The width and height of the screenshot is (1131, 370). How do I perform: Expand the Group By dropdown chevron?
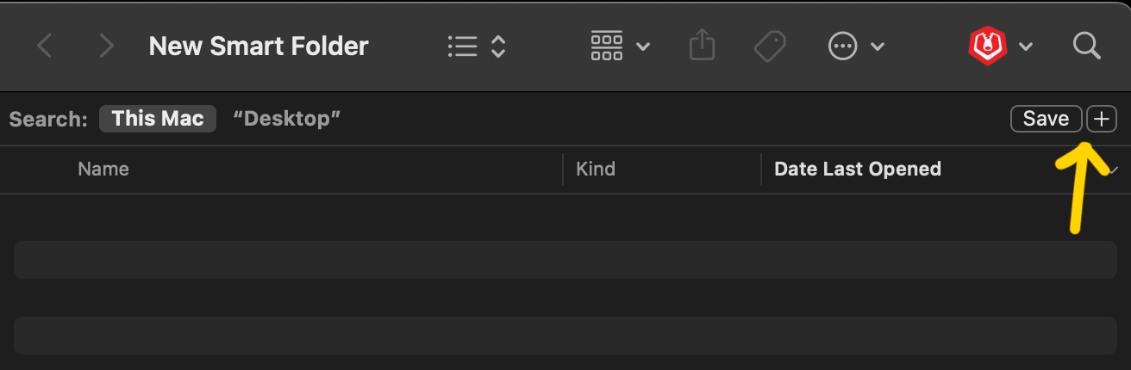[x=643, y=46]
